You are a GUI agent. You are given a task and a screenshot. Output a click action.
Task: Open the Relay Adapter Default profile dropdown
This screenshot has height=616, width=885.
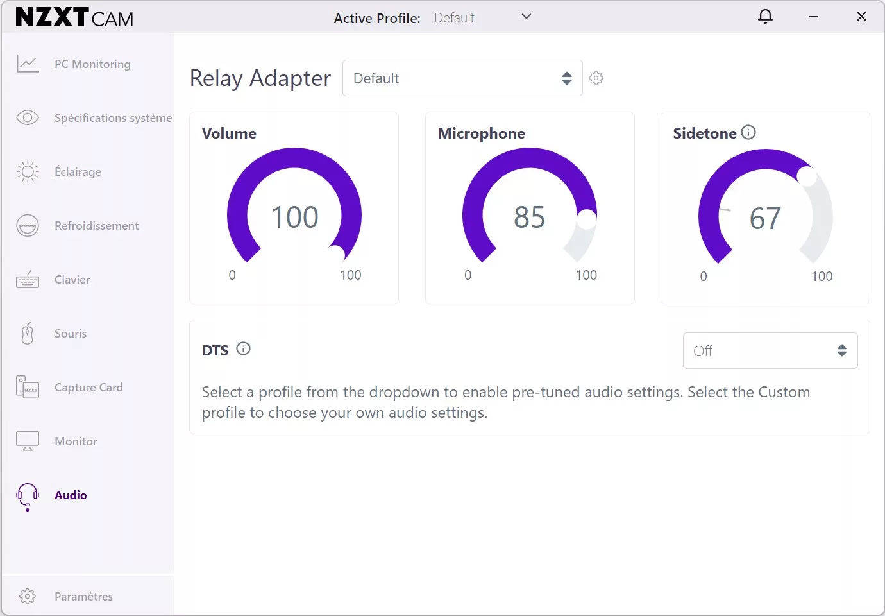point(462,78)
